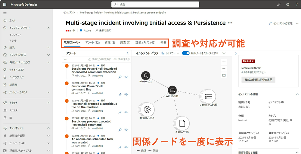Switch to 調査 (1) tab
Image resolution: width=301 pixels, height=154 pixels.
125,43
